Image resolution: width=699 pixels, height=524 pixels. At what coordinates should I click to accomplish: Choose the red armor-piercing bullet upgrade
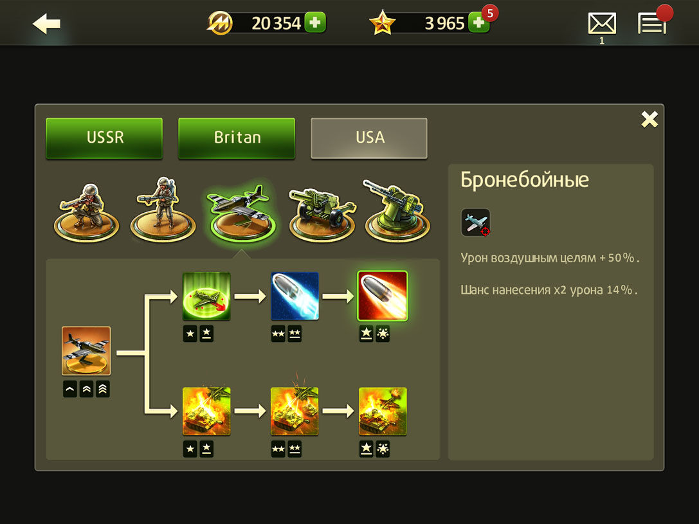383,296
